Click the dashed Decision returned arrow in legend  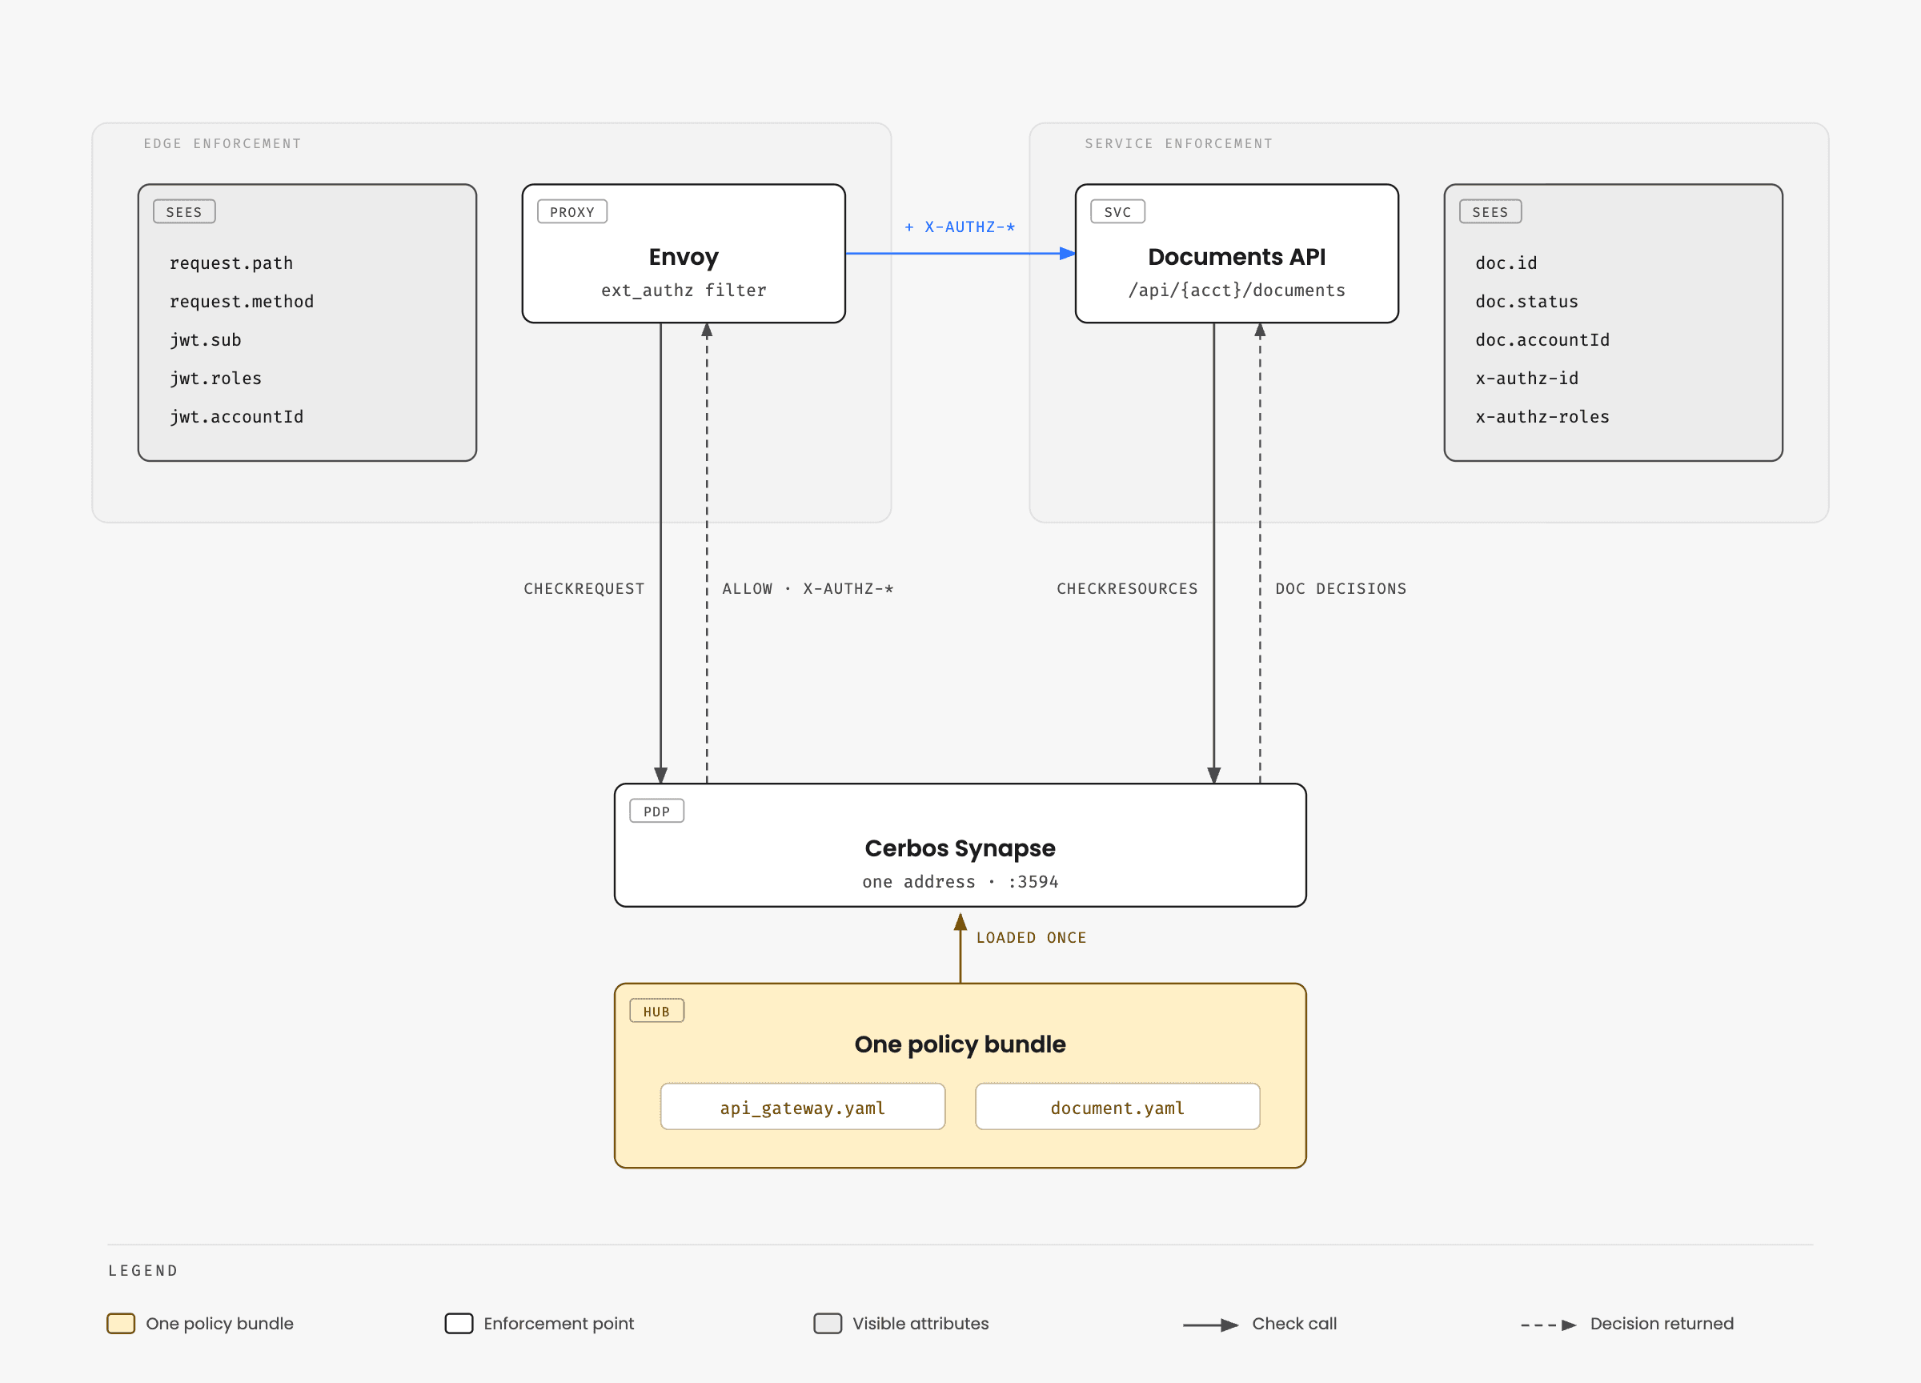(1548, 1325)
